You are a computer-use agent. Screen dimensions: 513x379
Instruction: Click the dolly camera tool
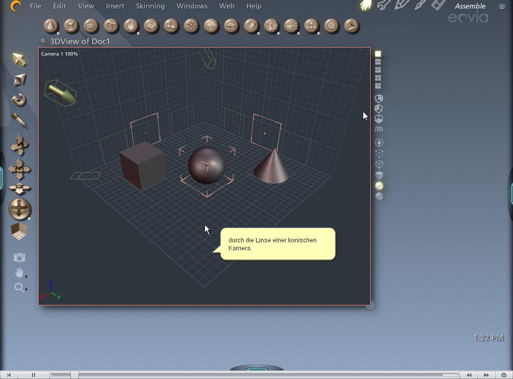[x=20, y=145]
